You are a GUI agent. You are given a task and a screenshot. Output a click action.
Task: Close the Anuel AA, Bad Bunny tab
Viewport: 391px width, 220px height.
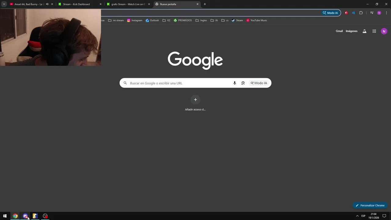(x=52, y=4)
